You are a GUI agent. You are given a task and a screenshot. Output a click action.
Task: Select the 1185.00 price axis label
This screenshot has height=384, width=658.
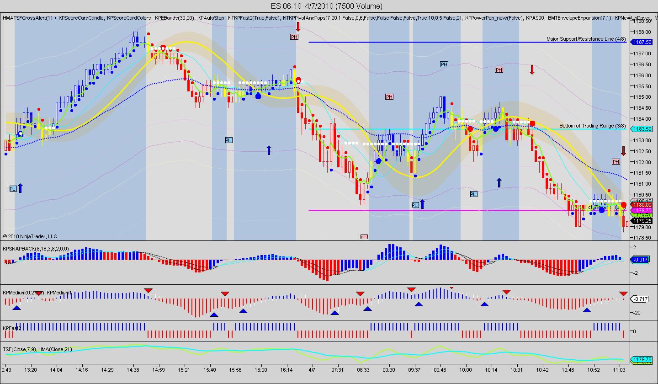tap(642, 97)
